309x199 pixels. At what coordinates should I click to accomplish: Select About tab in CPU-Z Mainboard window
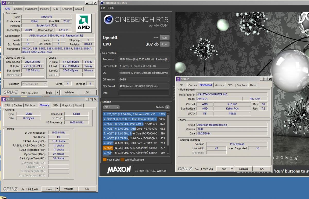253,85
